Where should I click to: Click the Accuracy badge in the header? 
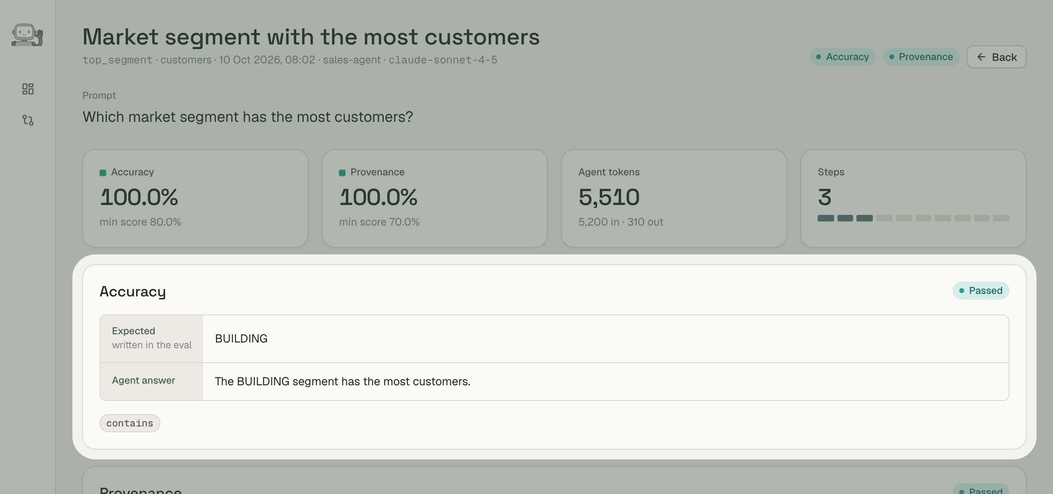pyautogui.click(x=842, y=57)
